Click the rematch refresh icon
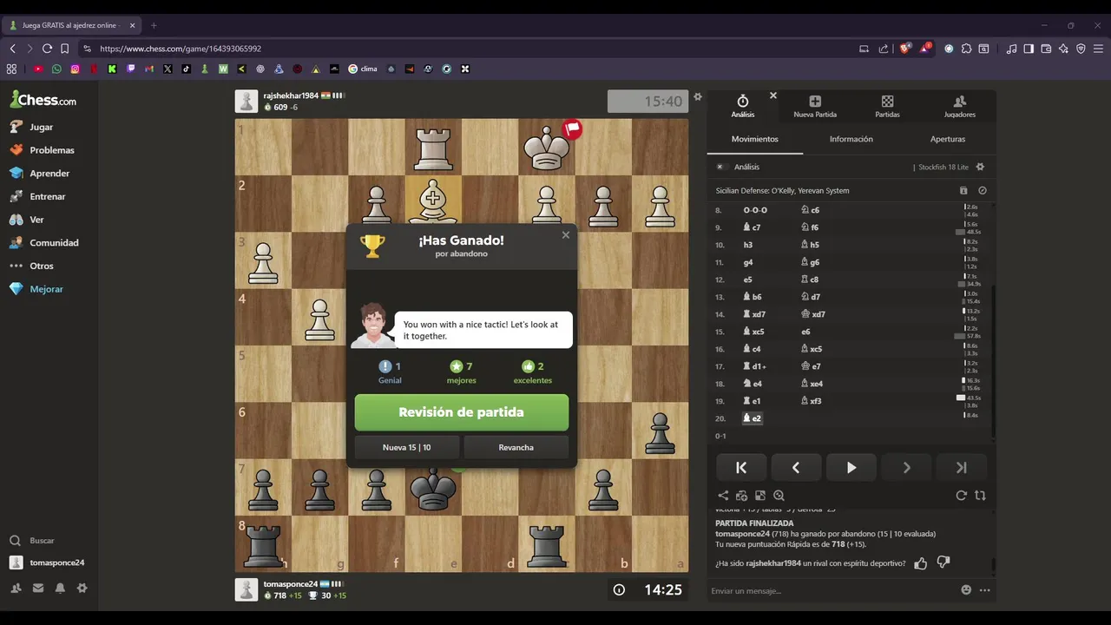Viewport: 1111px width, 625px height. pos(961,496)
